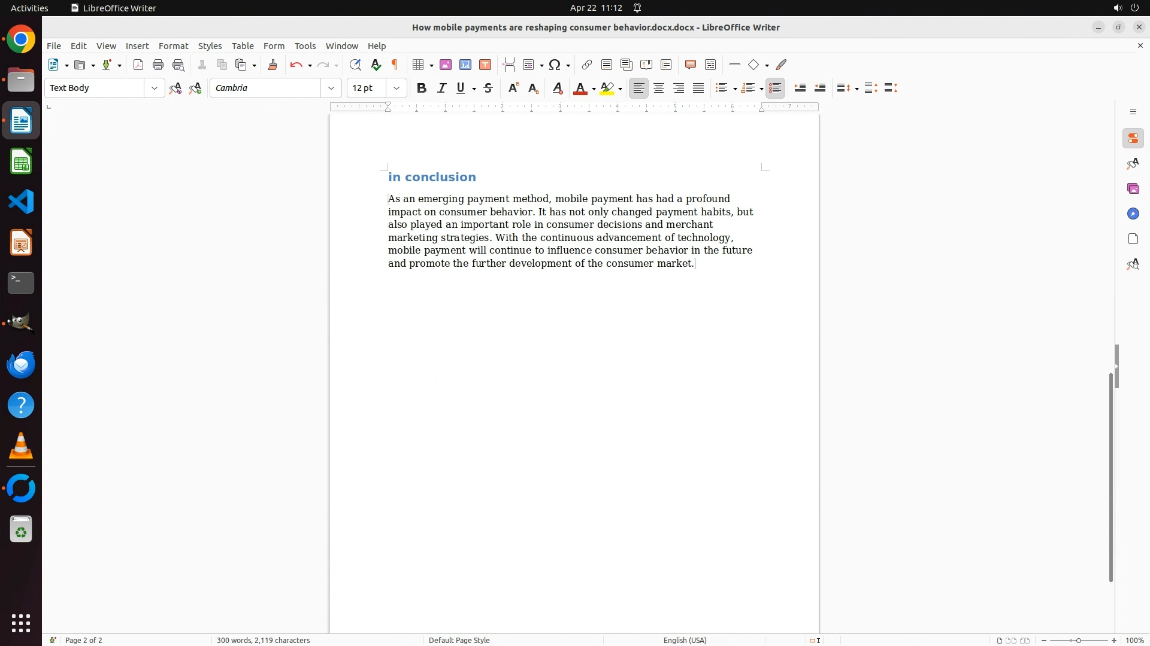Toggle bold formatting
The height and width of the screenshot is (646, 1150).
click(x=422, y=88)
